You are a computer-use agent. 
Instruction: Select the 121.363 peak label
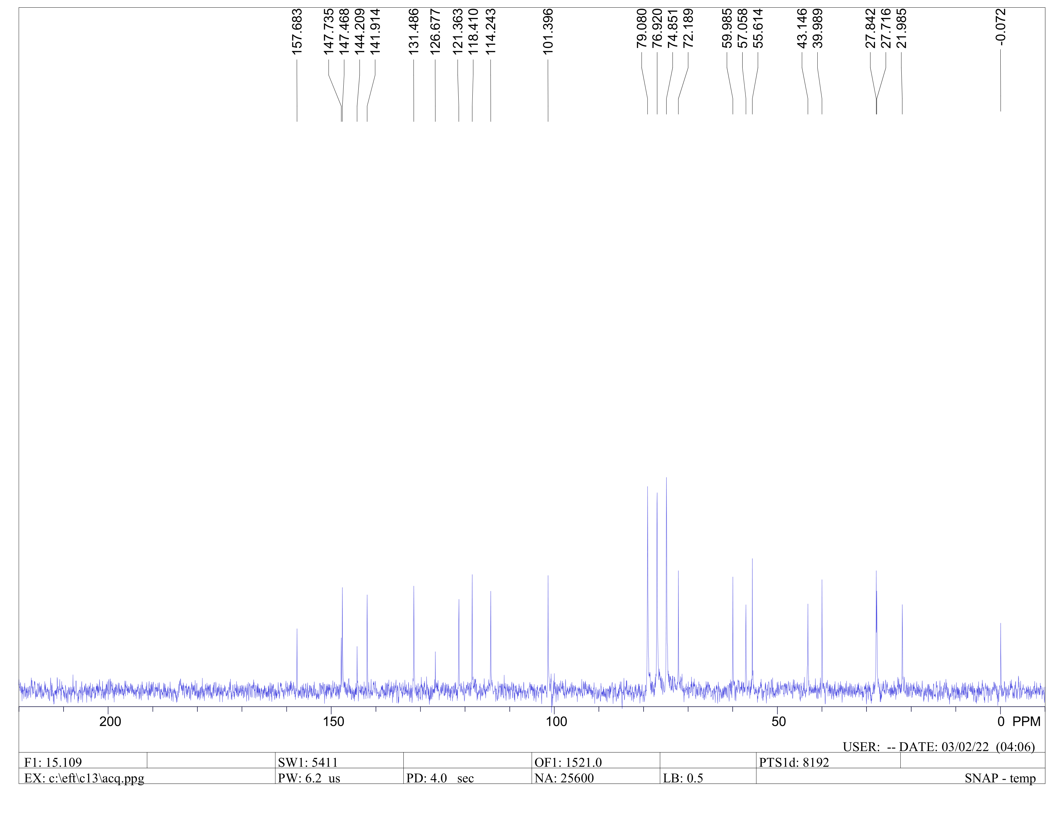tap(457, 31)
